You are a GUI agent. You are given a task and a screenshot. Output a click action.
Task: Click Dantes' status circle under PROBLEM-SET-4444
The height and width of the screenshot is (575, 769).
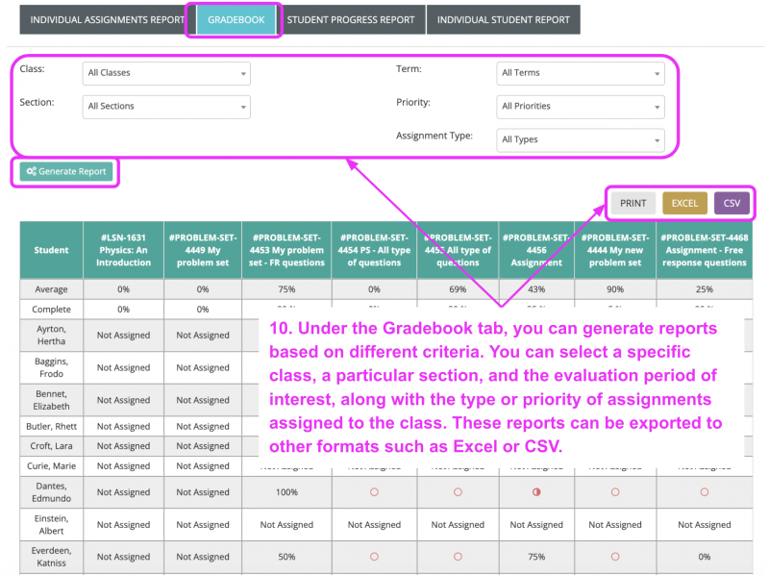[x=615, y=492]
